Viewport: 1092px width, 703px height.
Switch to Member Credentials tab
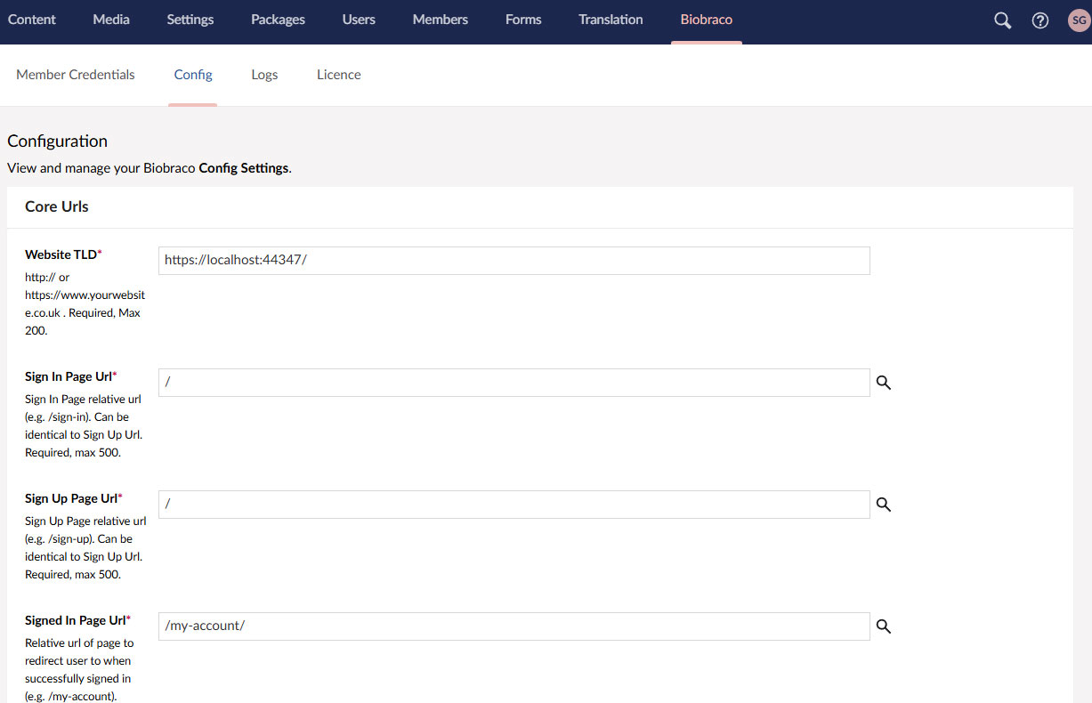(76, 75)
